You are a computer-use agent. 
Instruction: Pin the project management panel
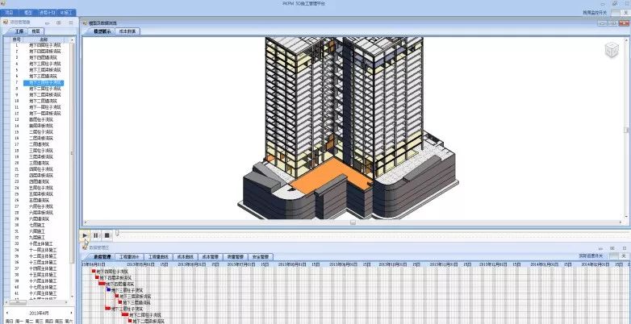59,23
